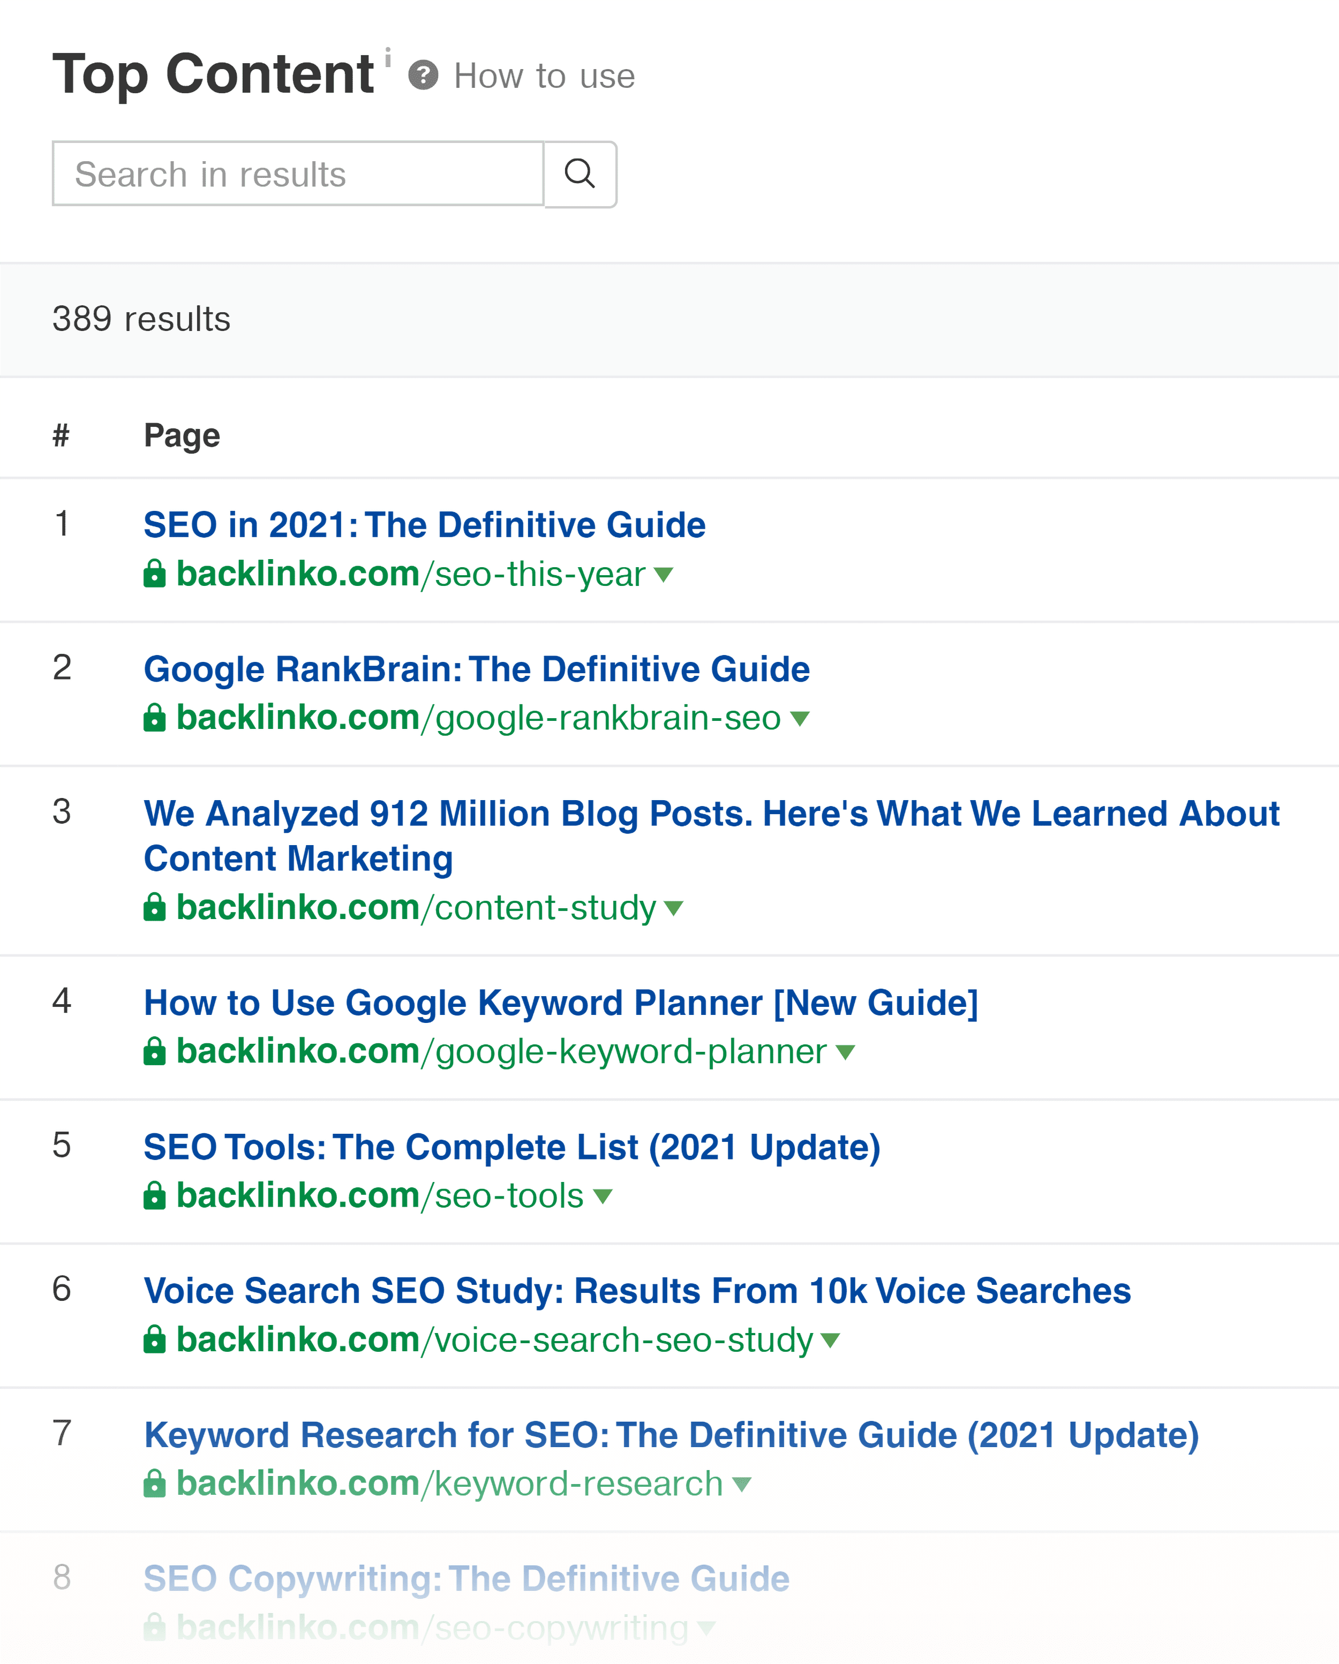Expand dropdown arrow after content-study URL
Image resolution: width=1339 pixels, height=1664 pixels.
pos(673,908)
